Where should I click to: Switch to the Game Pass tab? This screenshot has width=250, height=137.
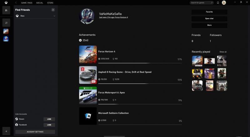pos(27,3)
